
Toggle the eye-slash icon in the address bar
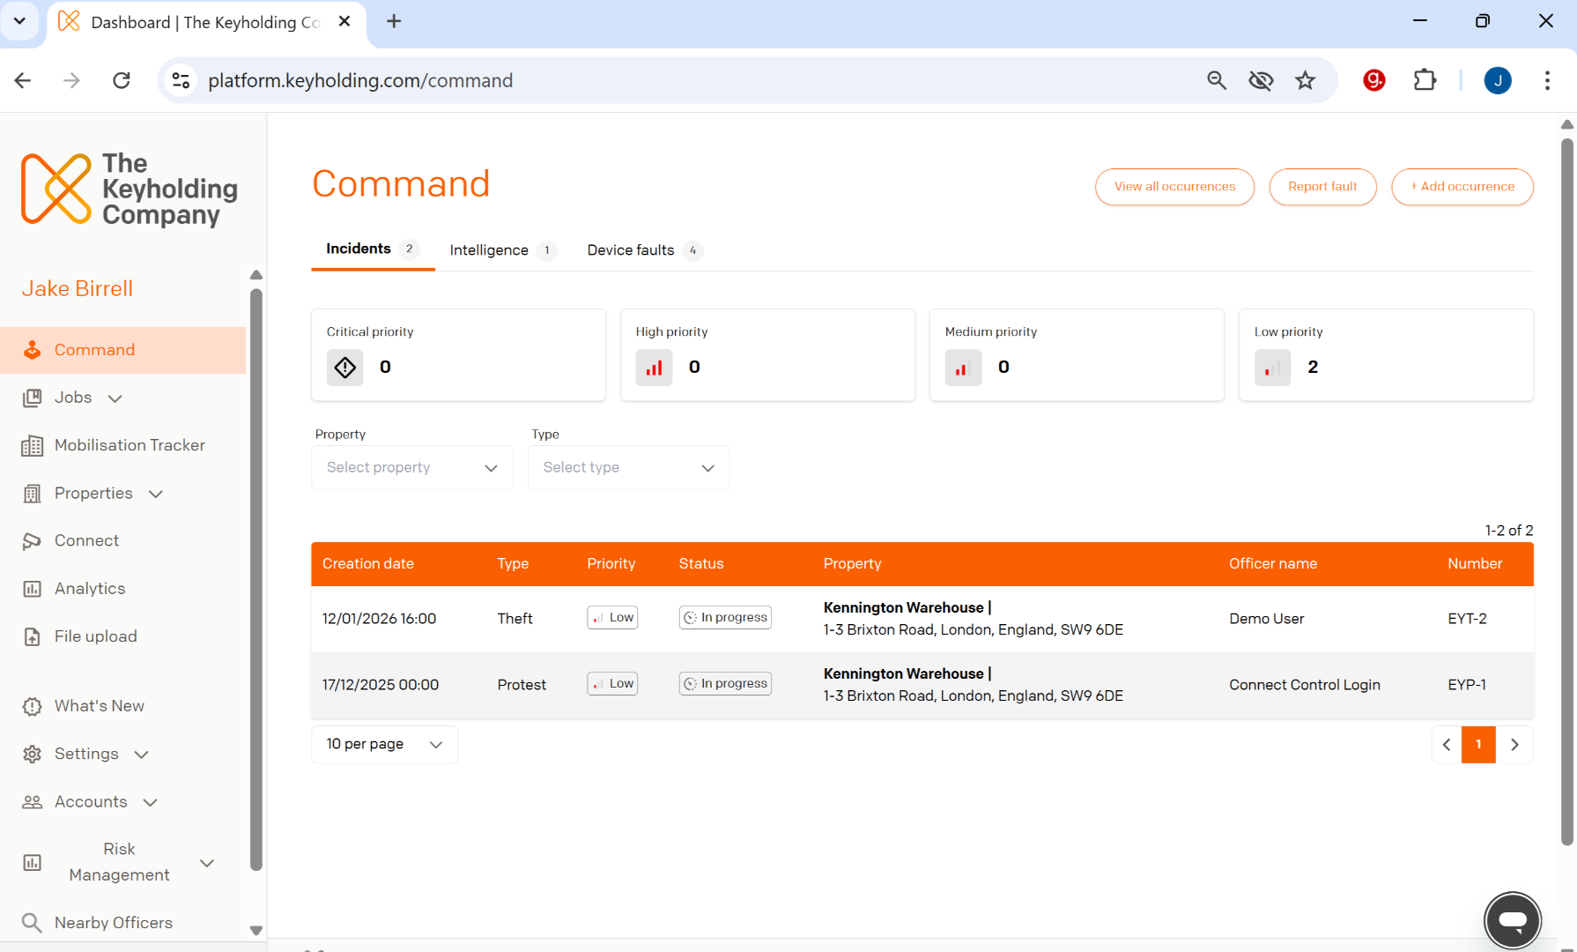tap(1261, 80)
